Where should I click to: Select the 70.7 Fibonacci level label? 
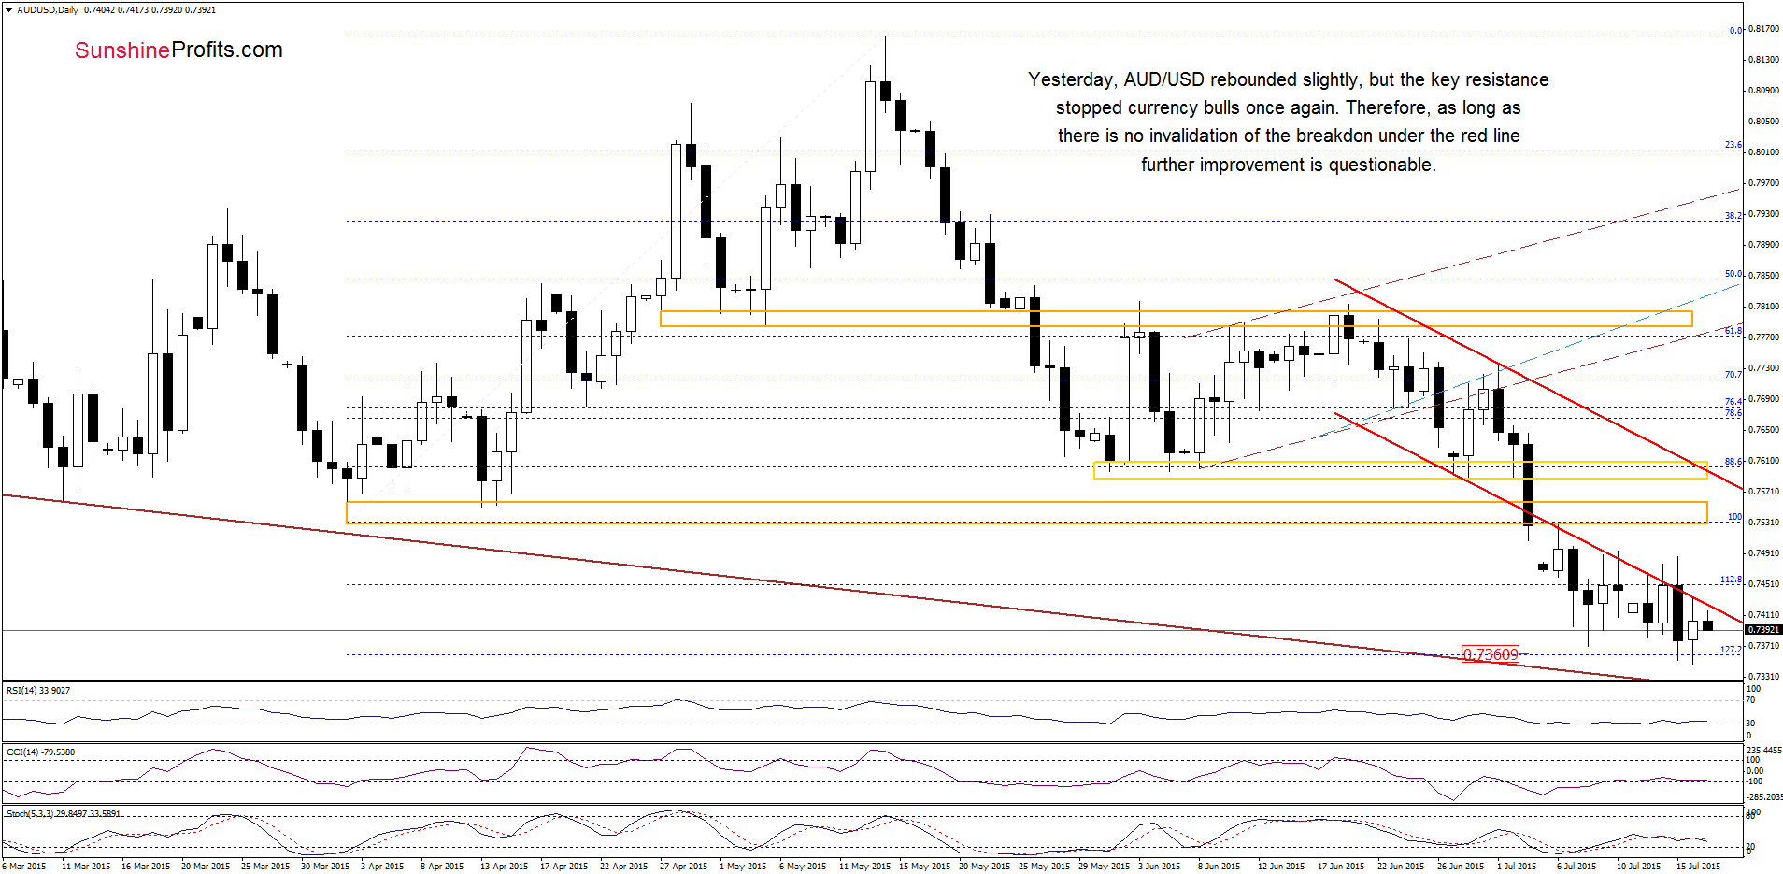tap(1733, 375)
